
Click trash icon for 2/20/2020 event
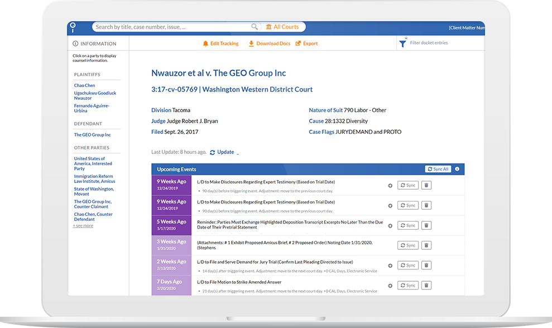click(426, 286)
